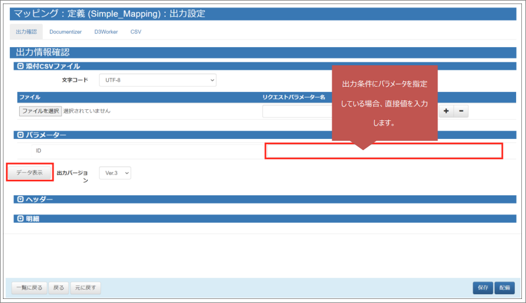Open the 出力バージョン Ver.3 dropdown
This screenshot has height=303, width=526.
[115, 173]
